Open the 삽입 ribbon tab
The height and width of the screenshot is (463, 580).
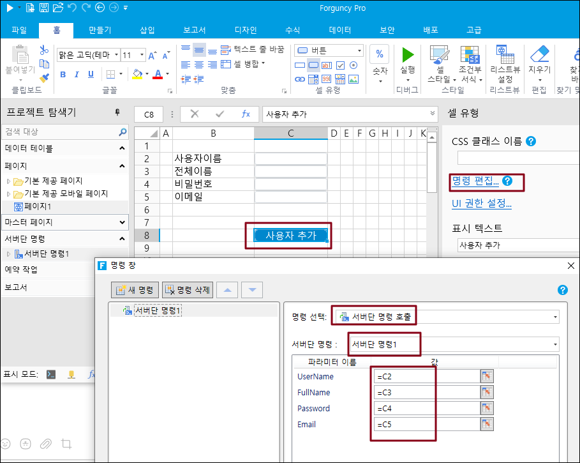pos(147,30)
